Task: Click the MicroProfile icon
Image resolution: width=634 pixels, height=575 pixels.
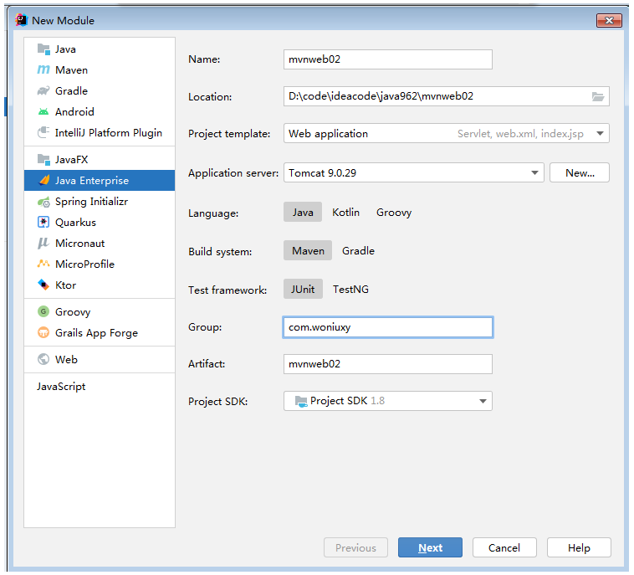Action: pos(43,264)
